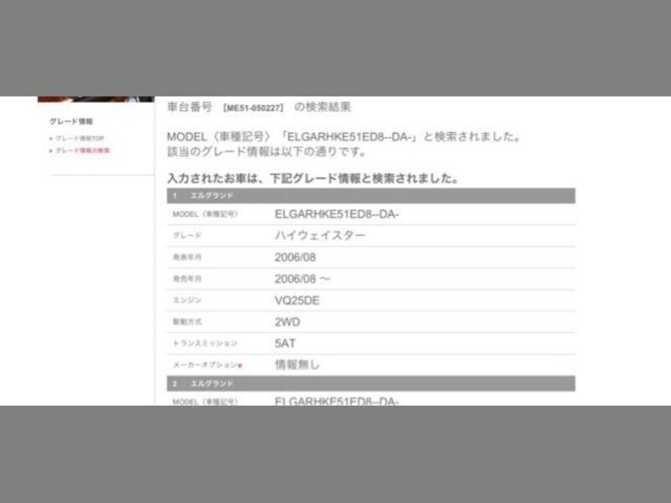Viewport: 671px width, 503px height.
Task: Click the 発表年月 row label
Action: pyautogui.click(x=187, y=257)
